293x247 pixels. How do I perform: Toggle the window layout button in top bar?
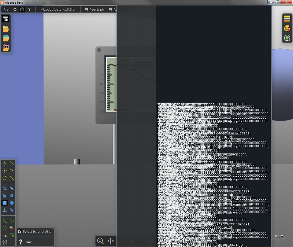click(x=22, y=9)
